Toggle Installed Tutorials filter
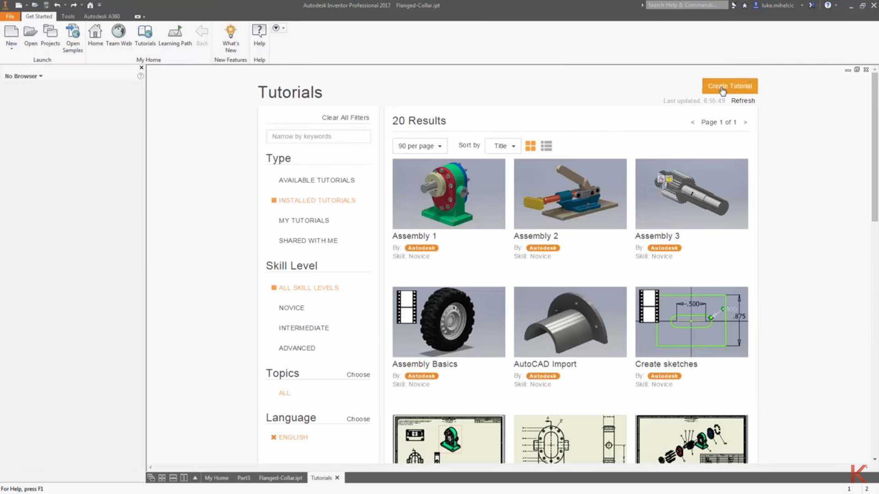This screenshot has width=879, height=494. click(x=317, y=200)
